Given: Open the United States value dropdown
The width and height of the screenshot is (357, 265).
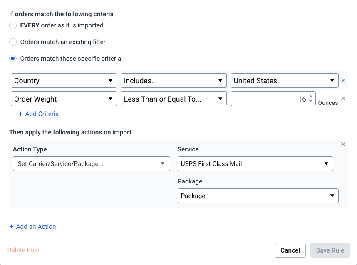Looking at the screenshot, I should click(x=284, y=81).
